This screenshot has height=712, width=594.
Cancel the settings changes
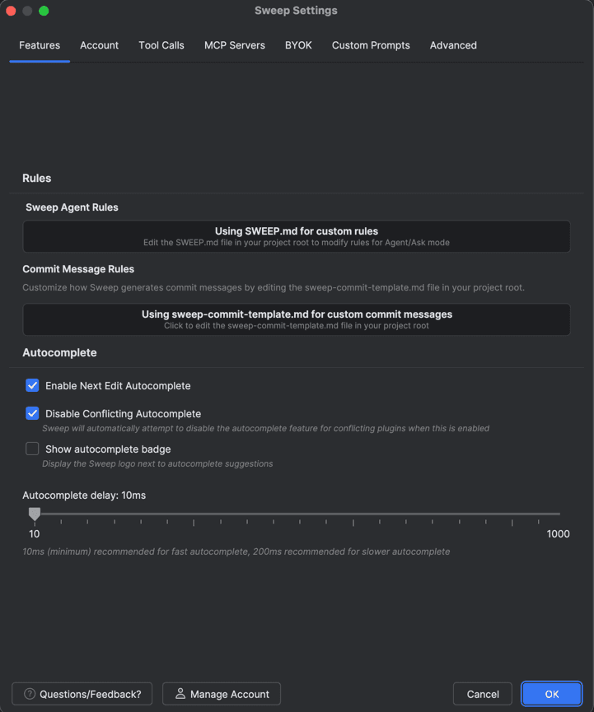[482, 693]
